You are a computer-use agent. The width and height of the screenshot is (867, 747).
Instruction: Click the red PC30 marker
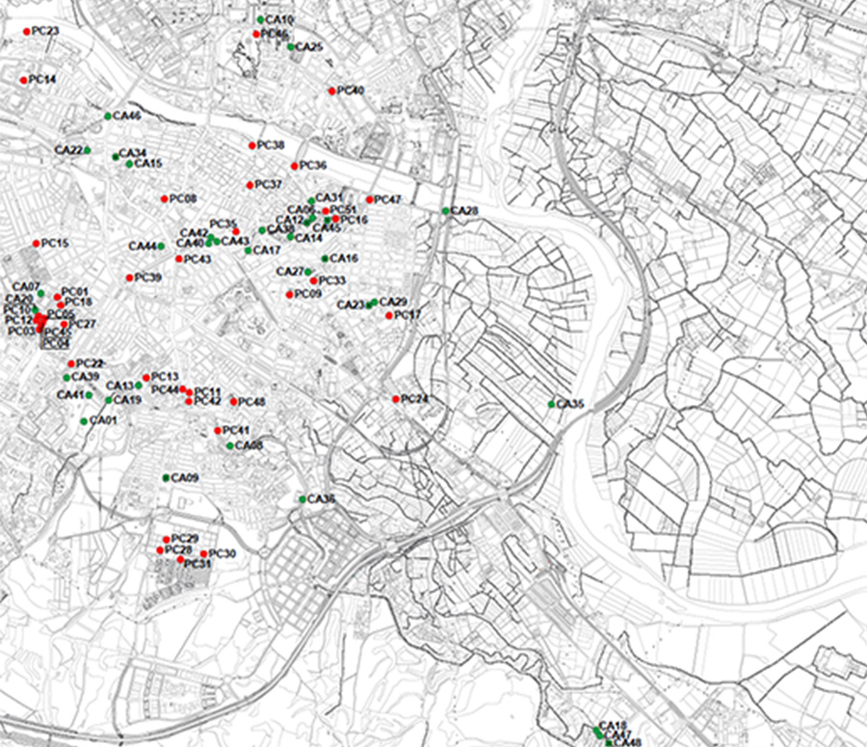pyautogui.click(x=204, y=553)
